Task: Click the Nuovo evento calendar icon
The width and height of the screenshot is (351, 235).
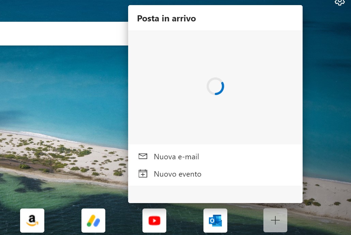Action: click(x=143, y=174)
